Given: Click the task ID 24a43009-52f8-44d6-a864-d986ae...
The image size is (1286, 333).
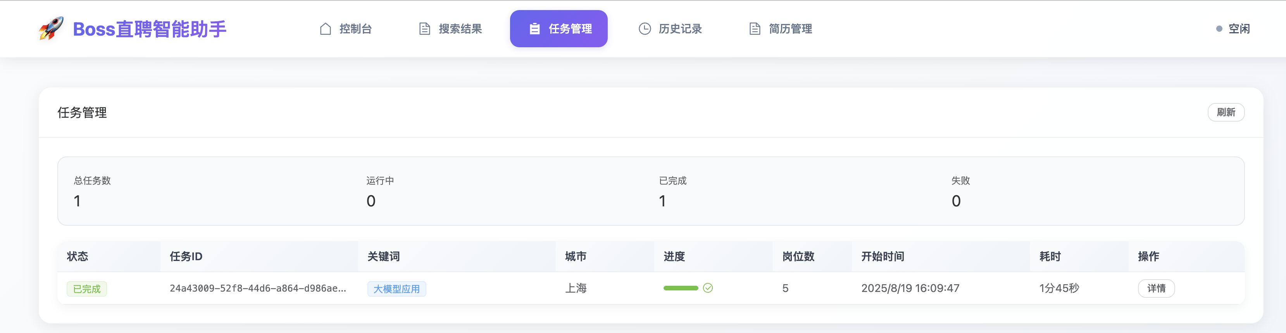Looking at the screenshot, I should click(258, 288).
